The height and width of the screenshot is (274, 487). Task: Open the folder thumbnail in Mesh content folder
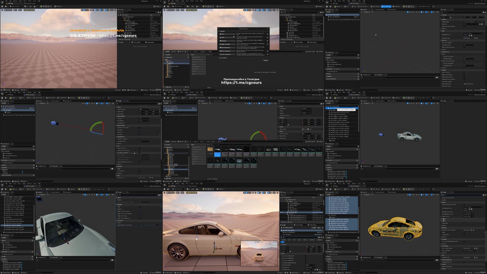click(x=210, y=150)
